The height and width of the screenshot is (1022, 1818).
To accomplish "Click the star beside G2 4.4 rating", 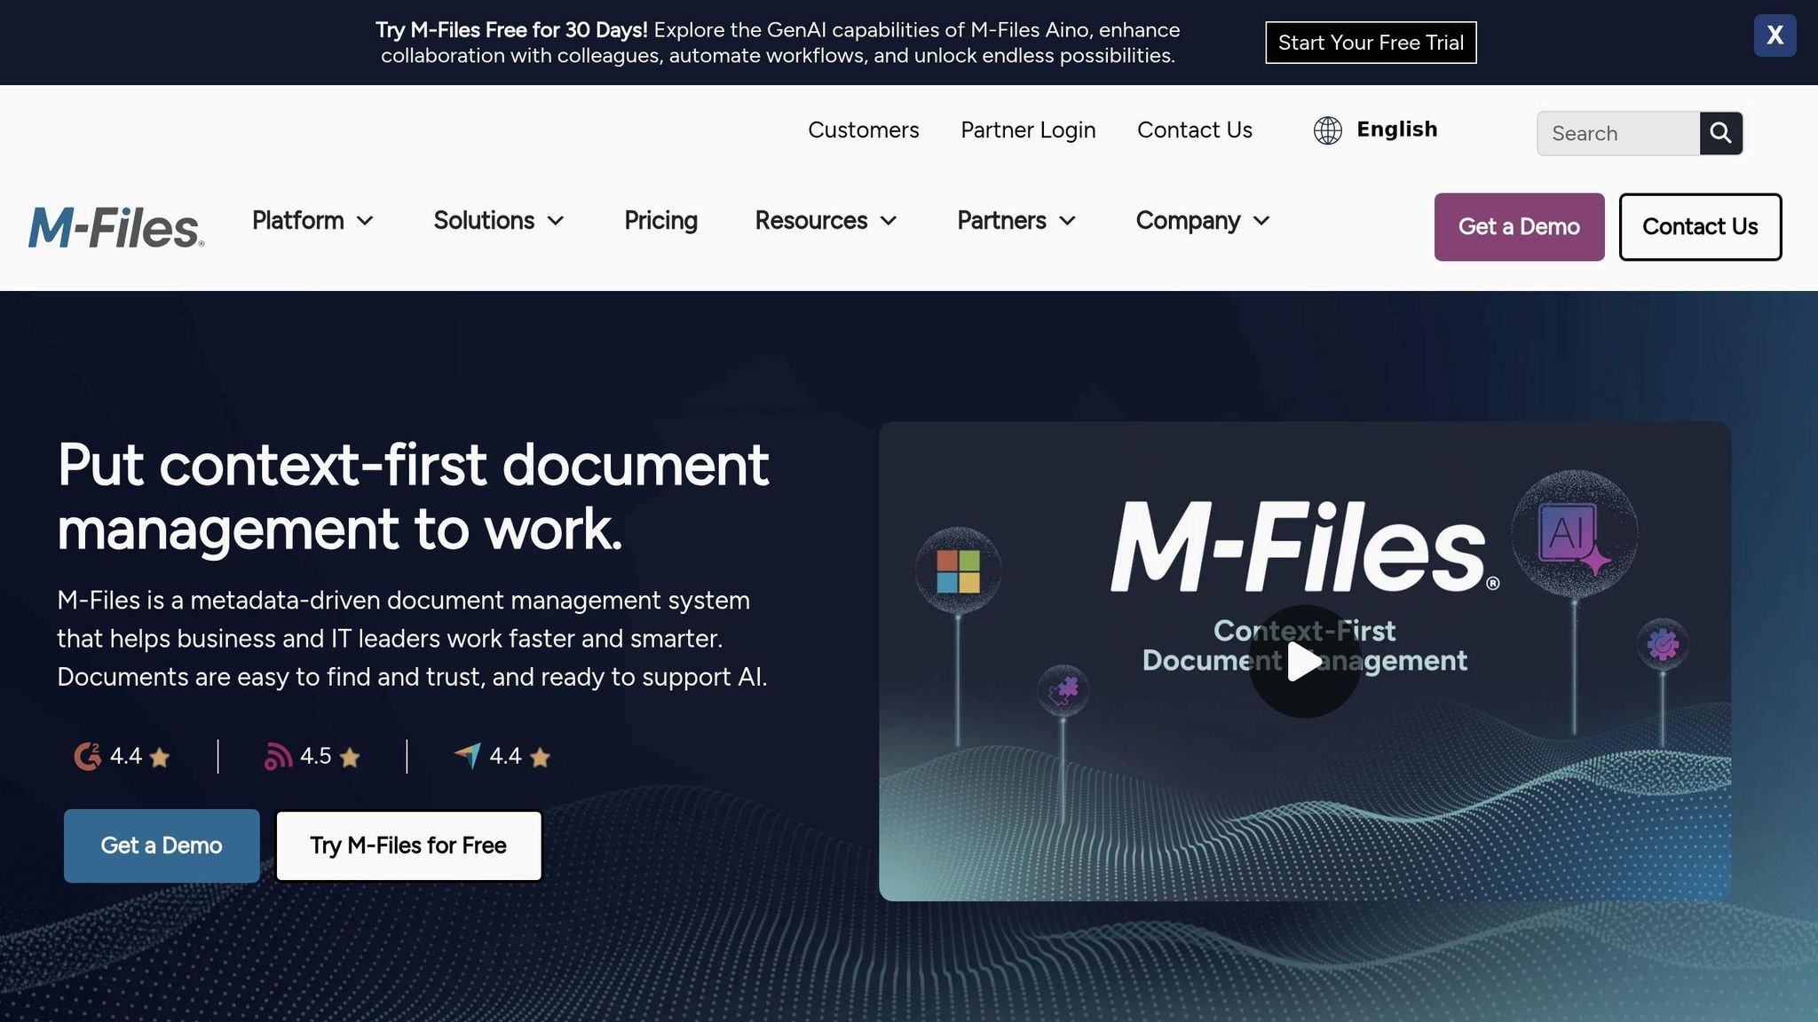I will click(160, 758).
